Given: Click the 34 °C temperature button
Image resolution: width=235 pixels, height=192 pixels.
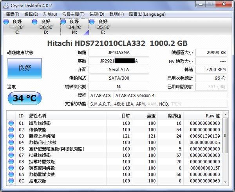Looking at the screenshot, I should coord(25,98).
